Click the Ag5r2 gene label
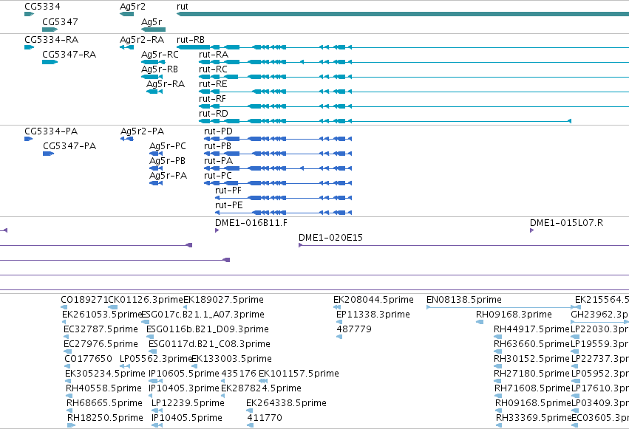 (x=132, y=7)
